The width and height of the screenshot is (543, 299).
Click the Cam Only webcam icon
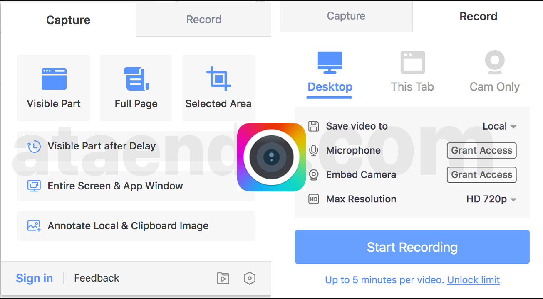(495, 63)
